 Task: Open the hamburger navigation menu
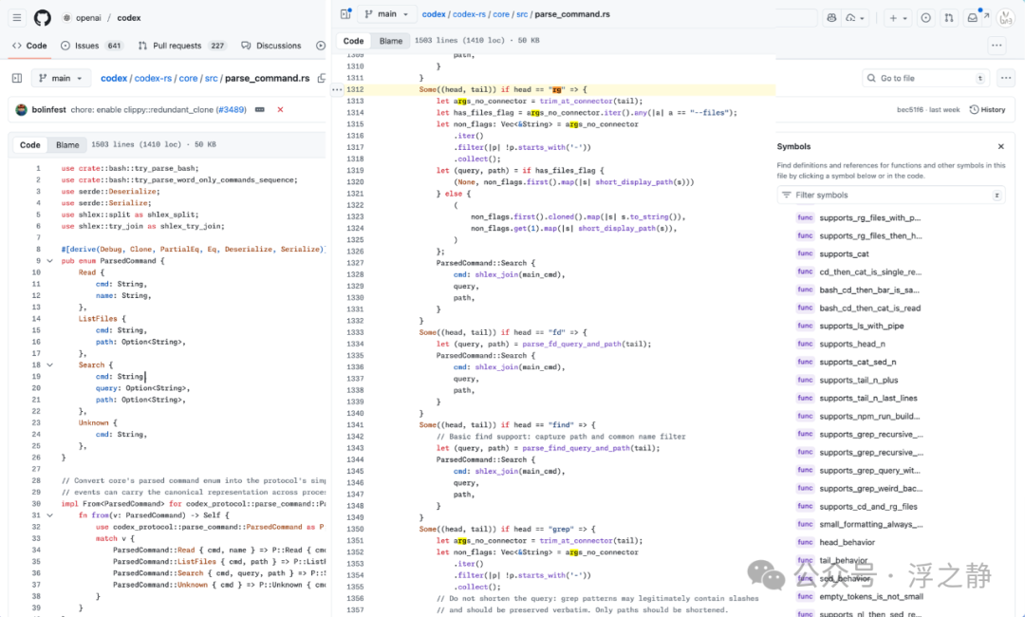pos(17,18)
